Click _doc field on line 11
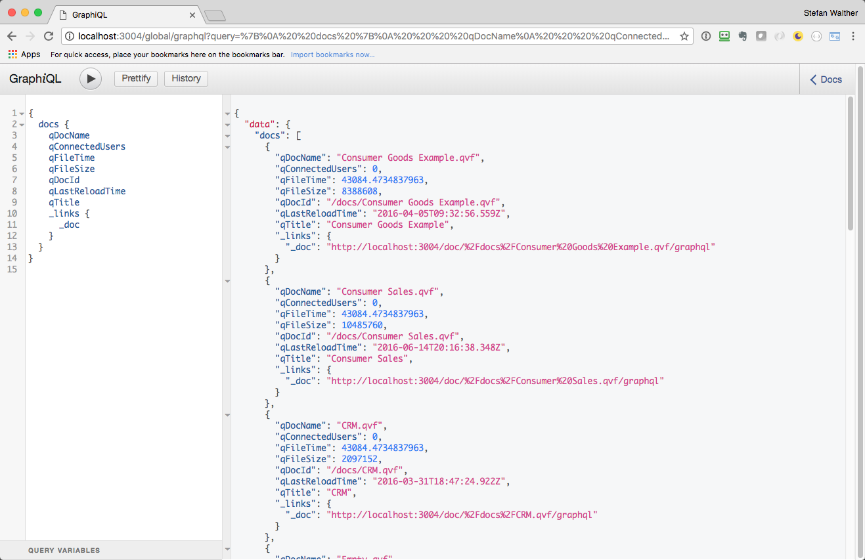The width and height of the screenshot is (865, 560). pos(69,225)
